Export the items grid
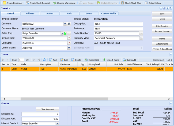The width and height of the screenshot is (174, 126). coord(92,60)
